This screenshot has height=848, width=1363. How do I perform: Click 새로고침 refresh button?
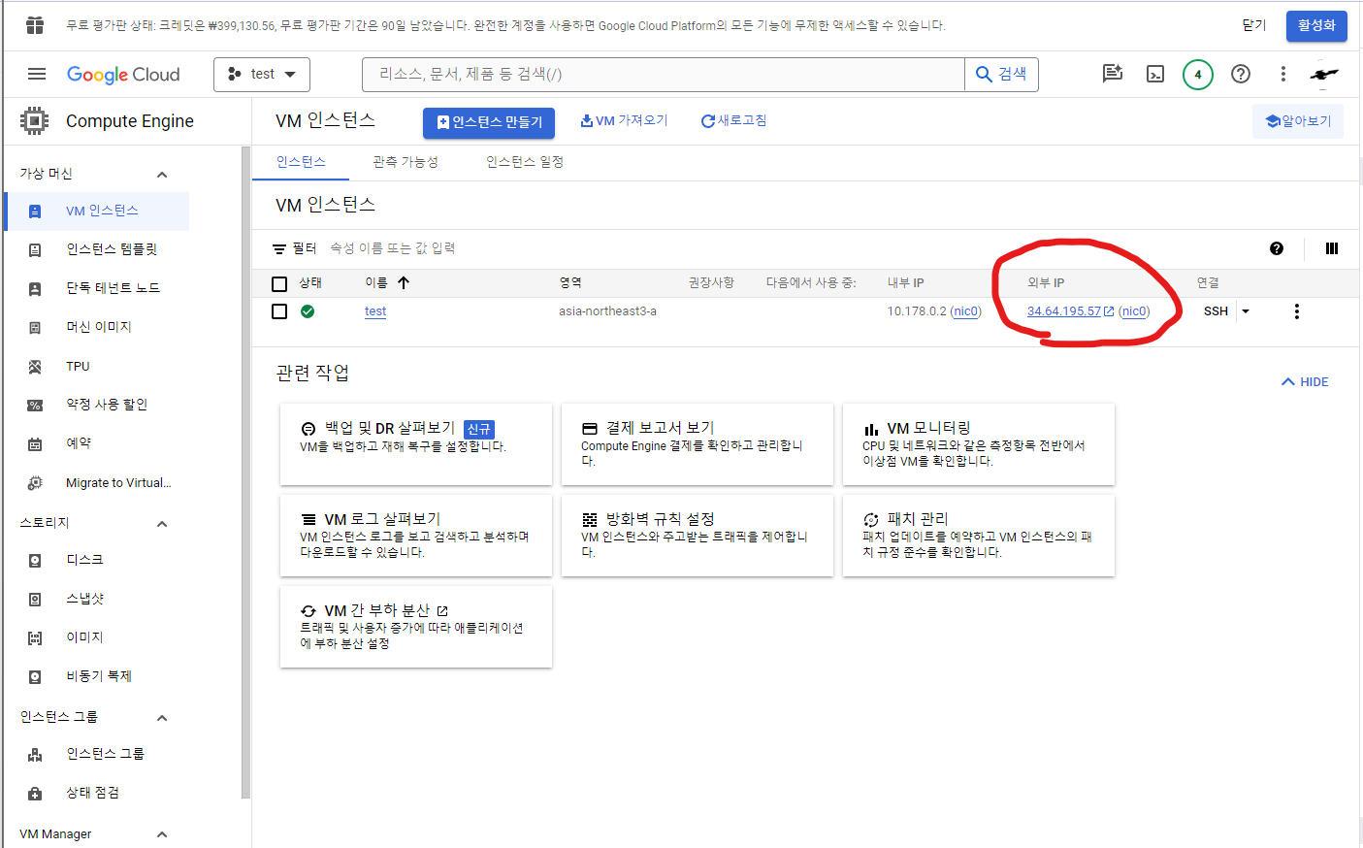tap(733, 120)
